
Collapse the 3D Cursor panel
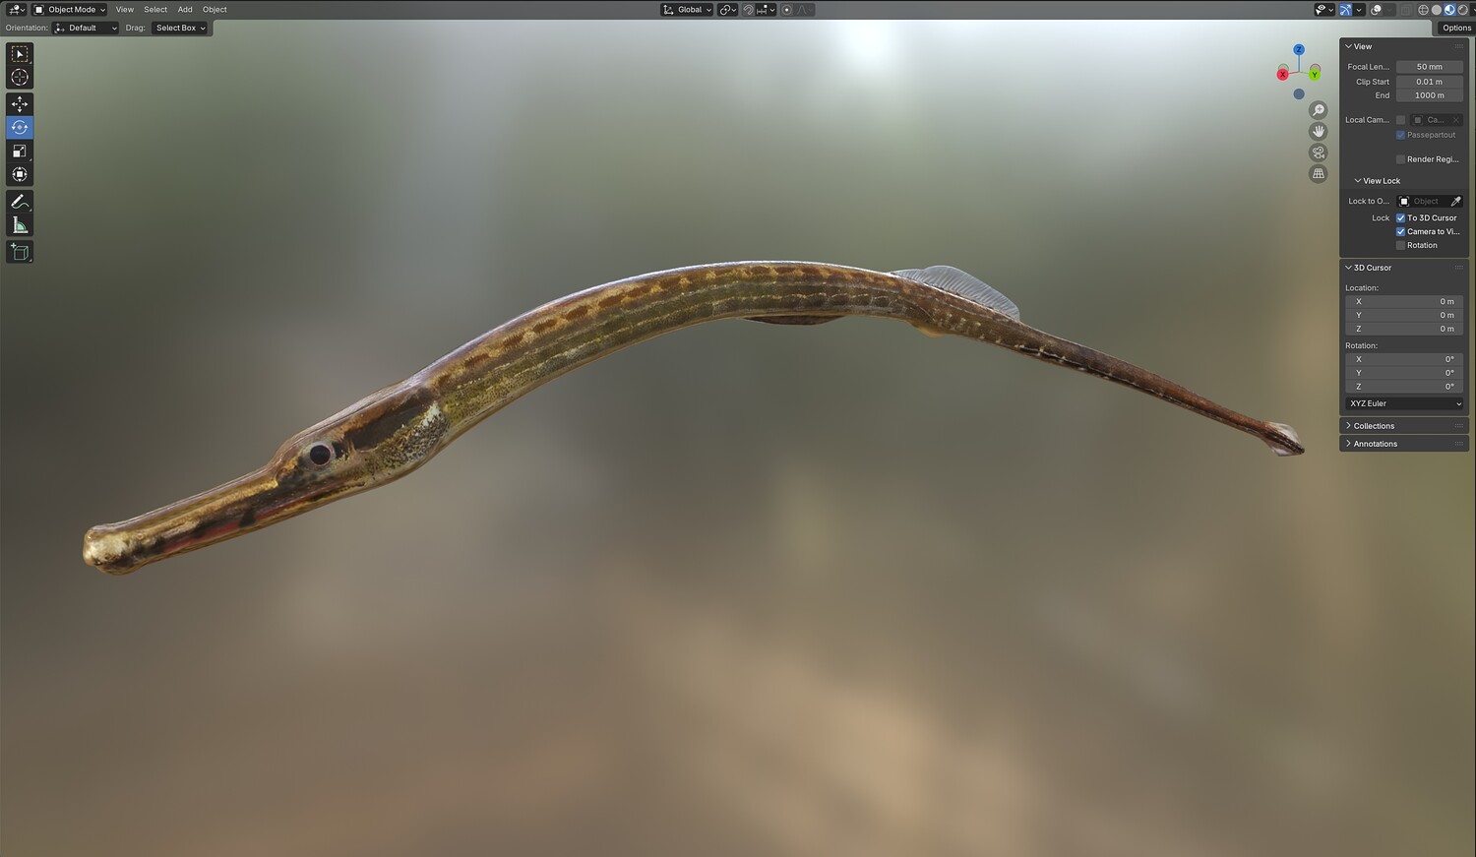pos(1368,268)
